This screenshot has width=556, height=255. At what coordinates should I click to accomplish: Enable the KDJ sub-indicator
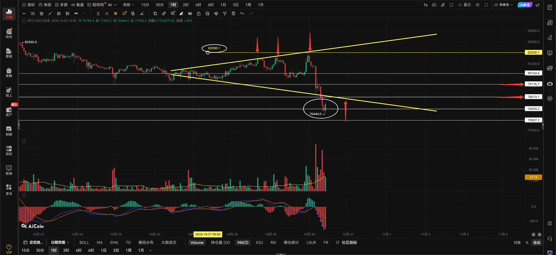pyautogui.click(x=259, y=242)
